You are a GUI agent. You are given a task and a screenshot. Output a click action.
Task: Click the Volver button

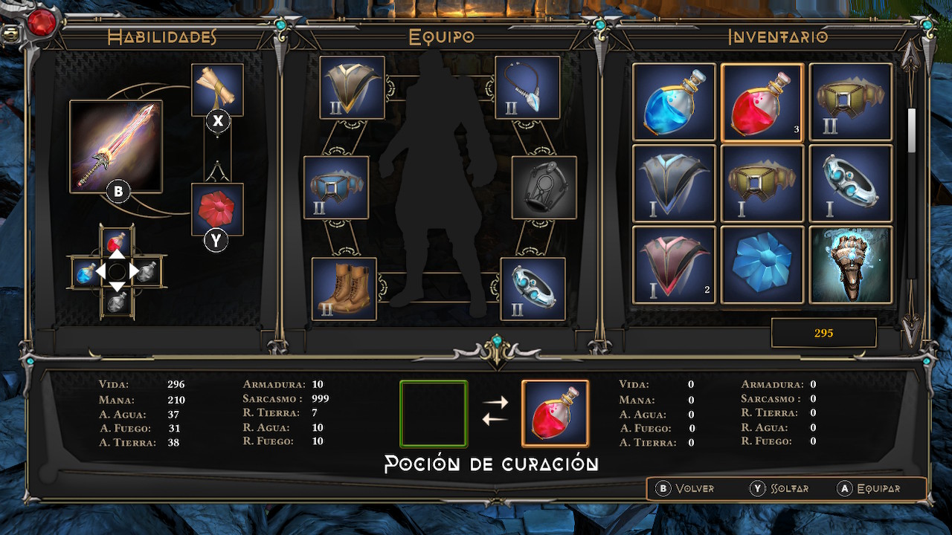tap(685, 488)
